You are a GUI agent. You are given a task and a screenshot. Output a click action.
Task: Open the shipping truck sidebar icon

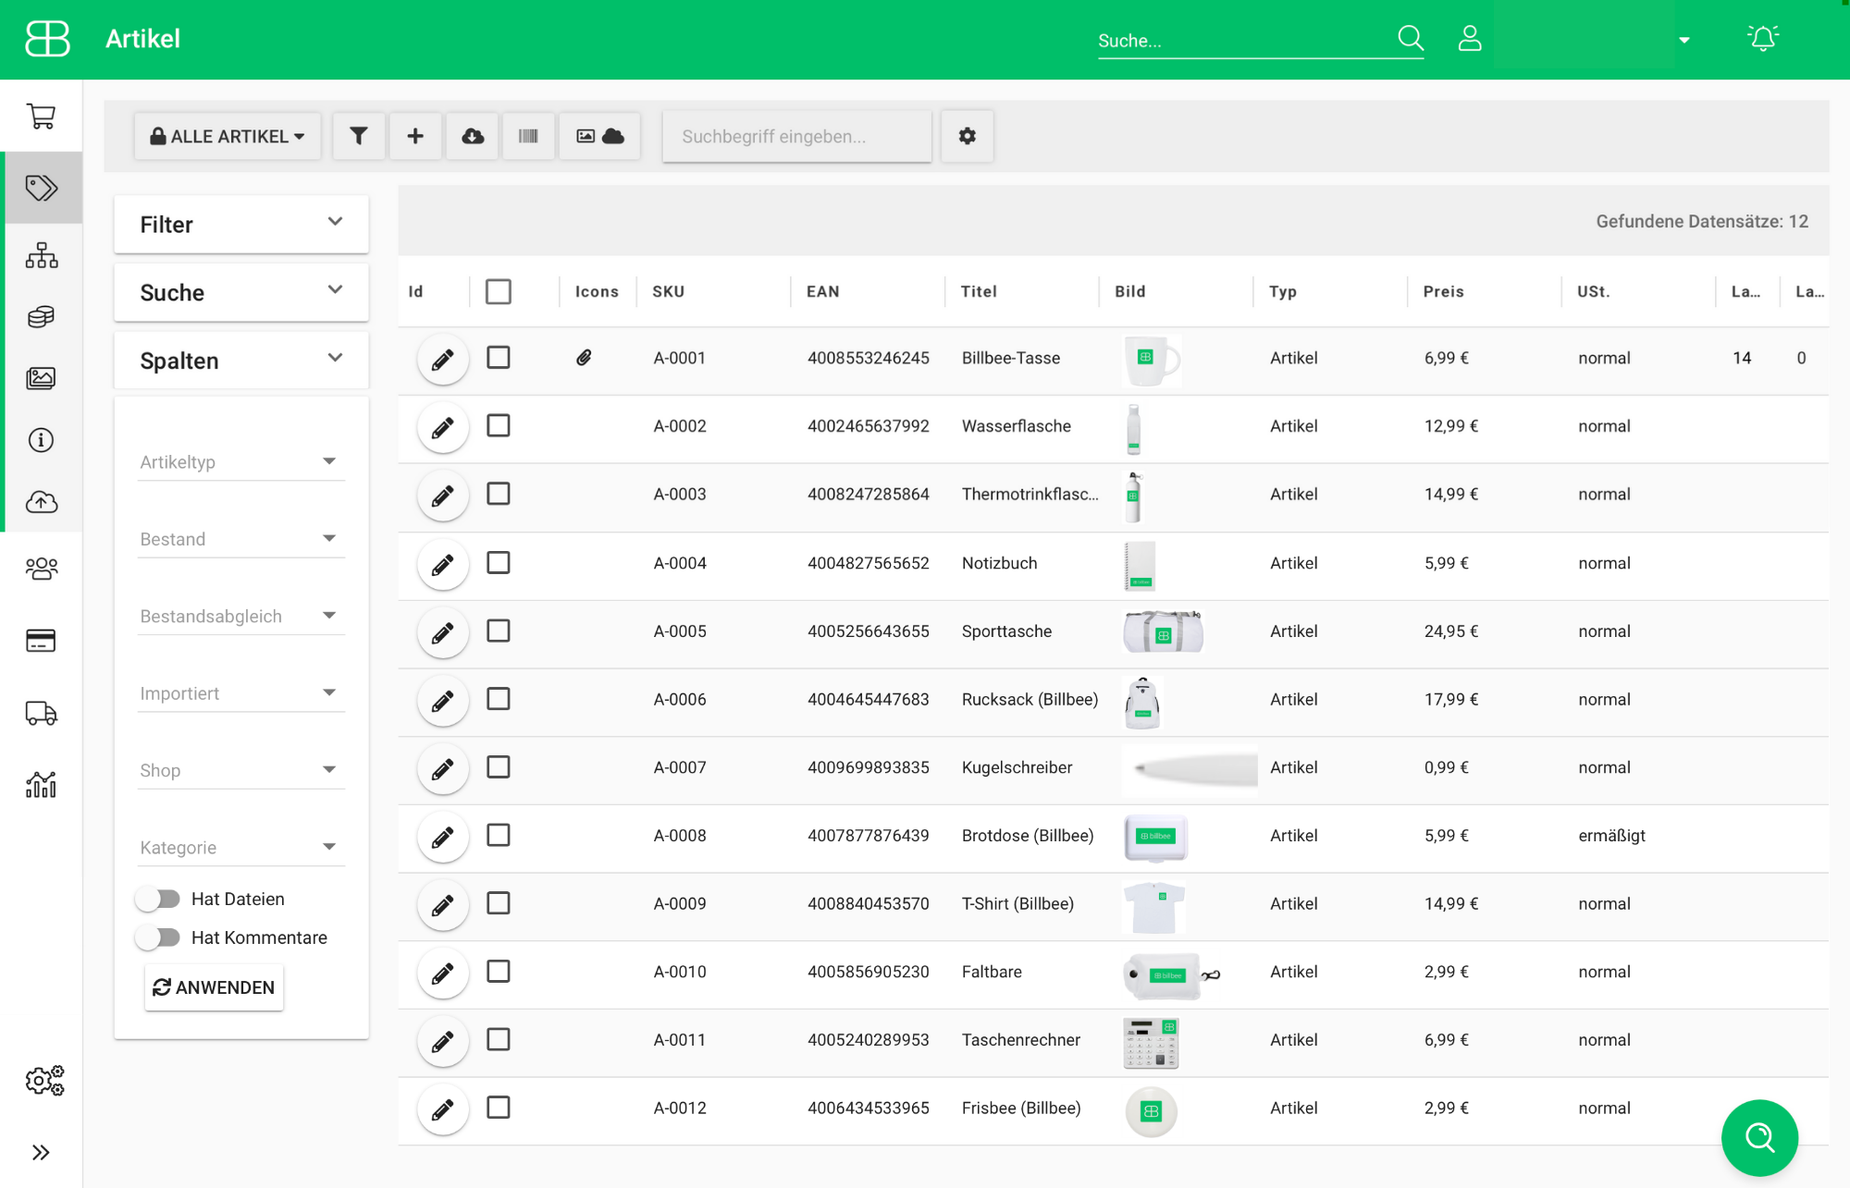click(x=41, y=713)
